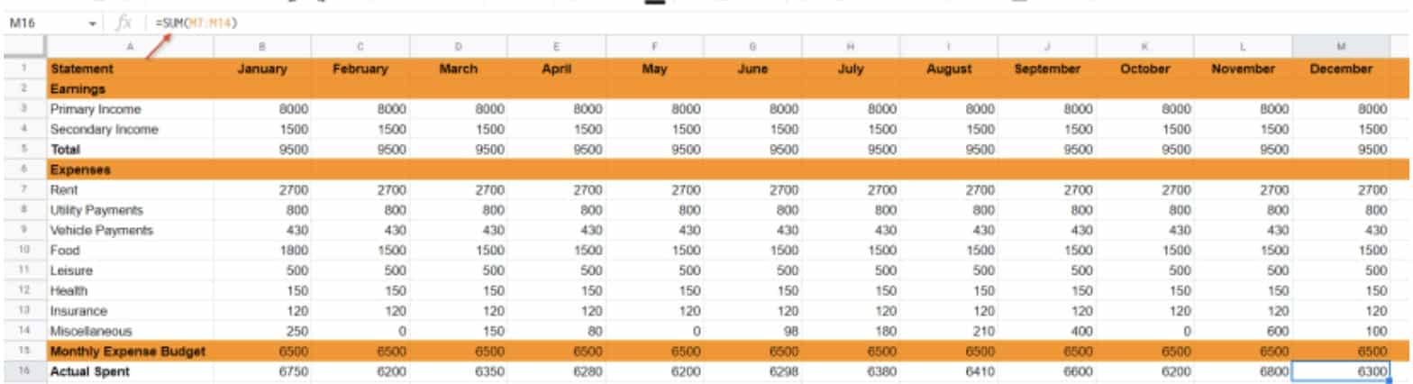
Task: Select row 15 header number
Action: point(23,351)
